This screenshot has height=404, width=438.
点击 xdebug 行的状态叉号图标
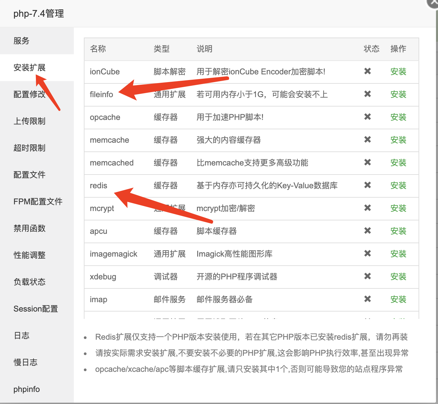367,277
